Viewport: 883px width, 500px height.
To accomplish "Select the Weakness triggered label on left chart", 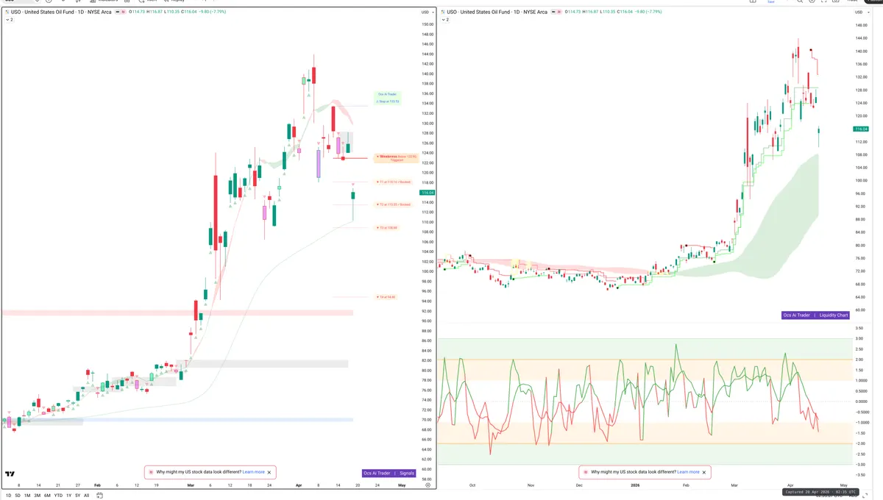I will coord(396,157).
